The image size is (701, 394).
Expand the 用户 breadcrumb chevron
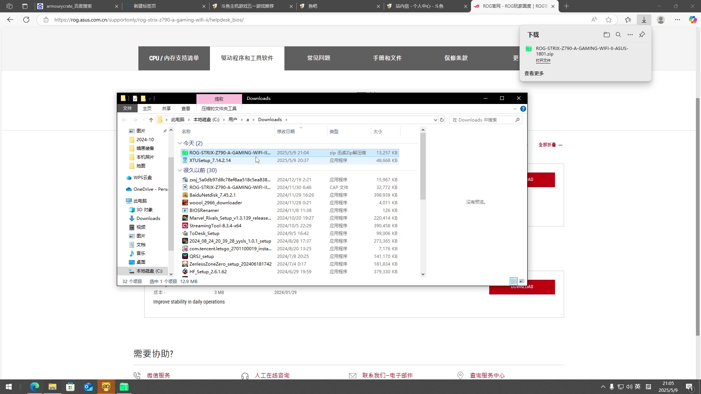[x=241, y=120]
